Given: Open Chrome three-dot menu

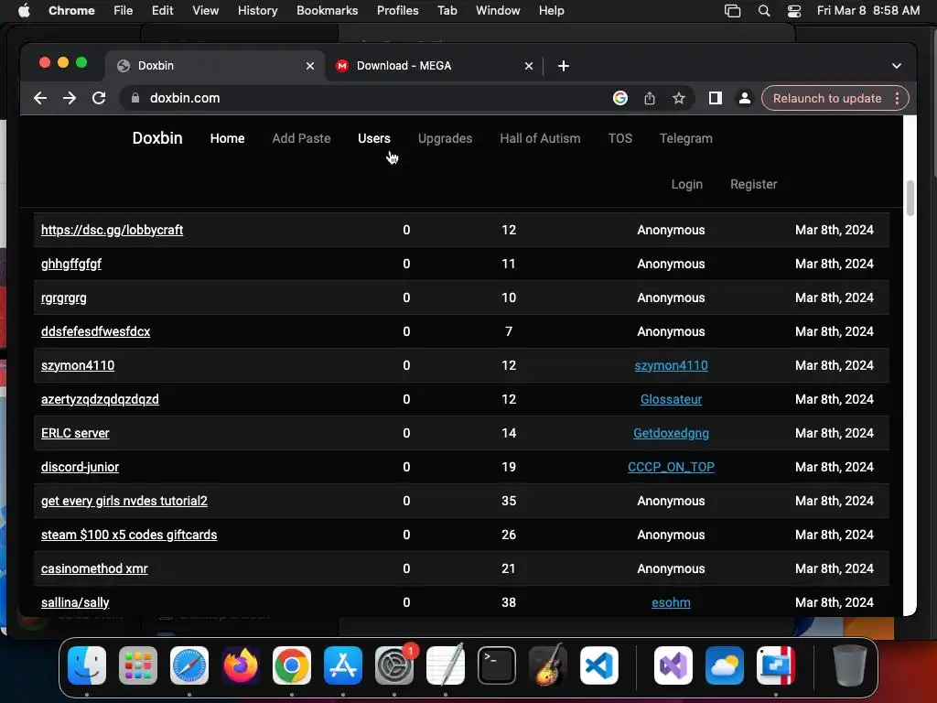Looking at the screenshot, I should (x=897, y=98).
